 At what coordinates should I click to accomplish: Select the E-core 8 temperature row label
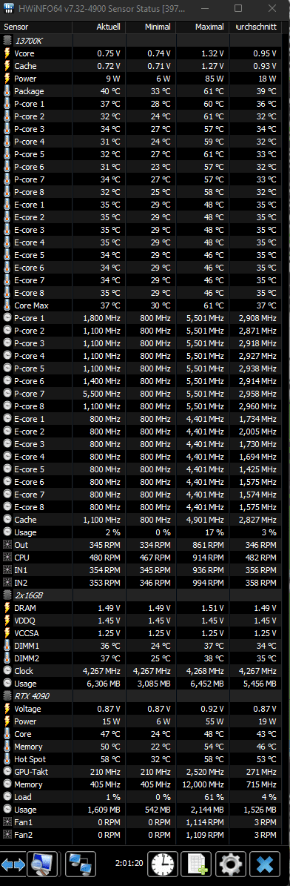(30, 293)
